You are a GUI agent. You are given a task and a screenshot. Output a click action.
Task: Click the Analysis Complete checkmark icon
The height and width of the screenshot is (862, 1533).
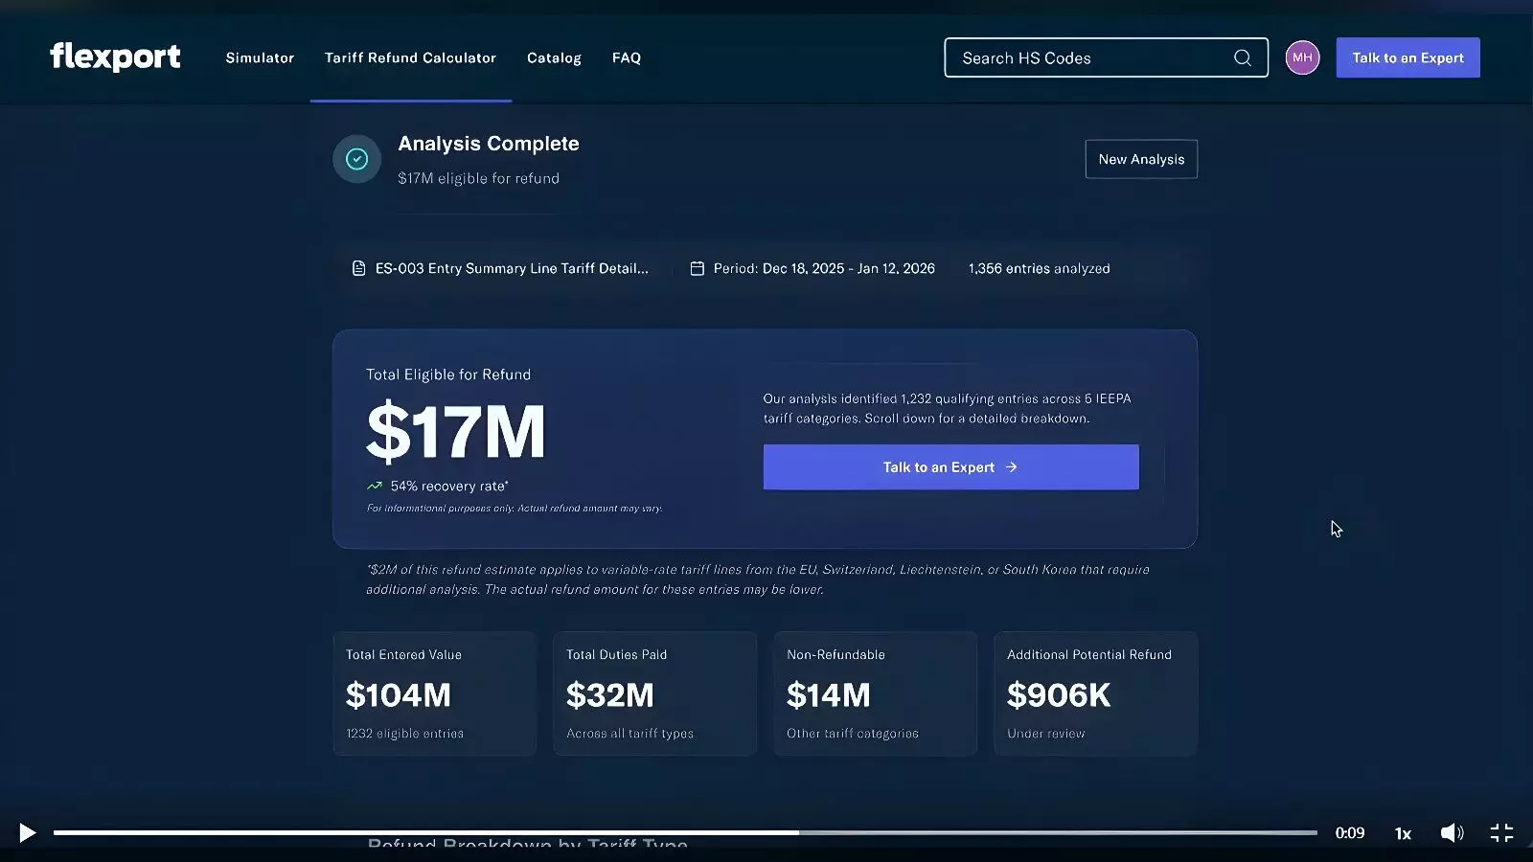(x=356, y=159)
